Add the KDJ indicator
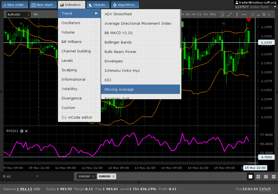This screenshot has width=278, height=194. tap(140, 80)
